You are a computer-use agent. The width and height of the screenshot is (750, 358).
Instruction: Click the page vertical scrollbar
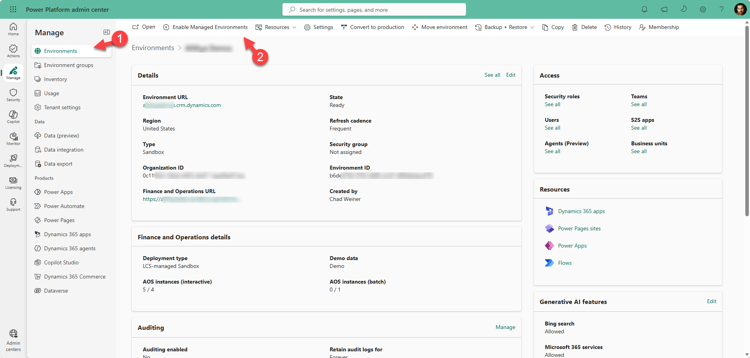747,121
